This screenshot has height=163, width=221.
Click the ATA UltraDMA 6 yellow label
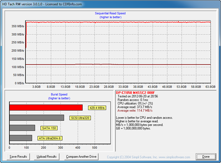[x=50, y=138]
